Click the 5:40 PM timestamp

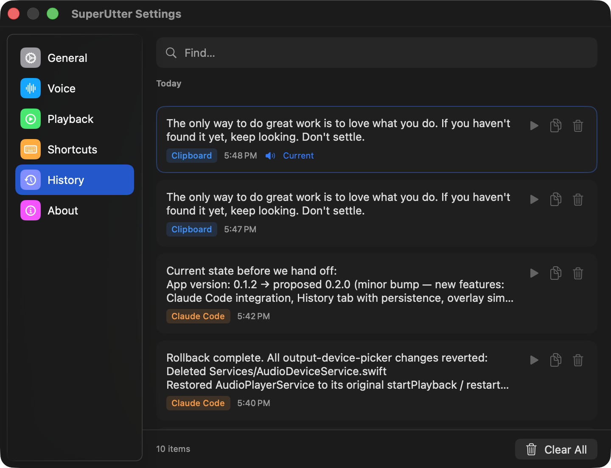253,403
